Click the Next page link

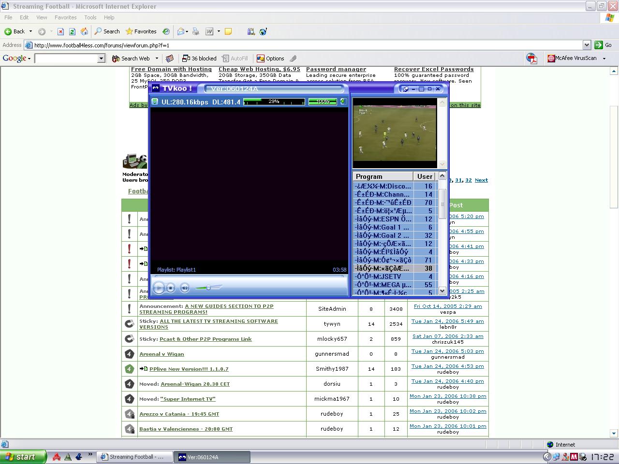(481, 180)
